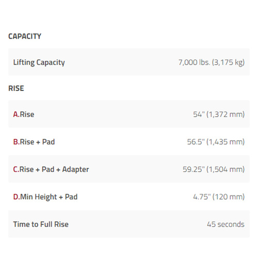Screen dimensions: 258x258
Task: Select the Time to Full Rise label
Action: pos(41,224)
